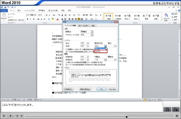Click the Superscript icon

pos(44,19)
